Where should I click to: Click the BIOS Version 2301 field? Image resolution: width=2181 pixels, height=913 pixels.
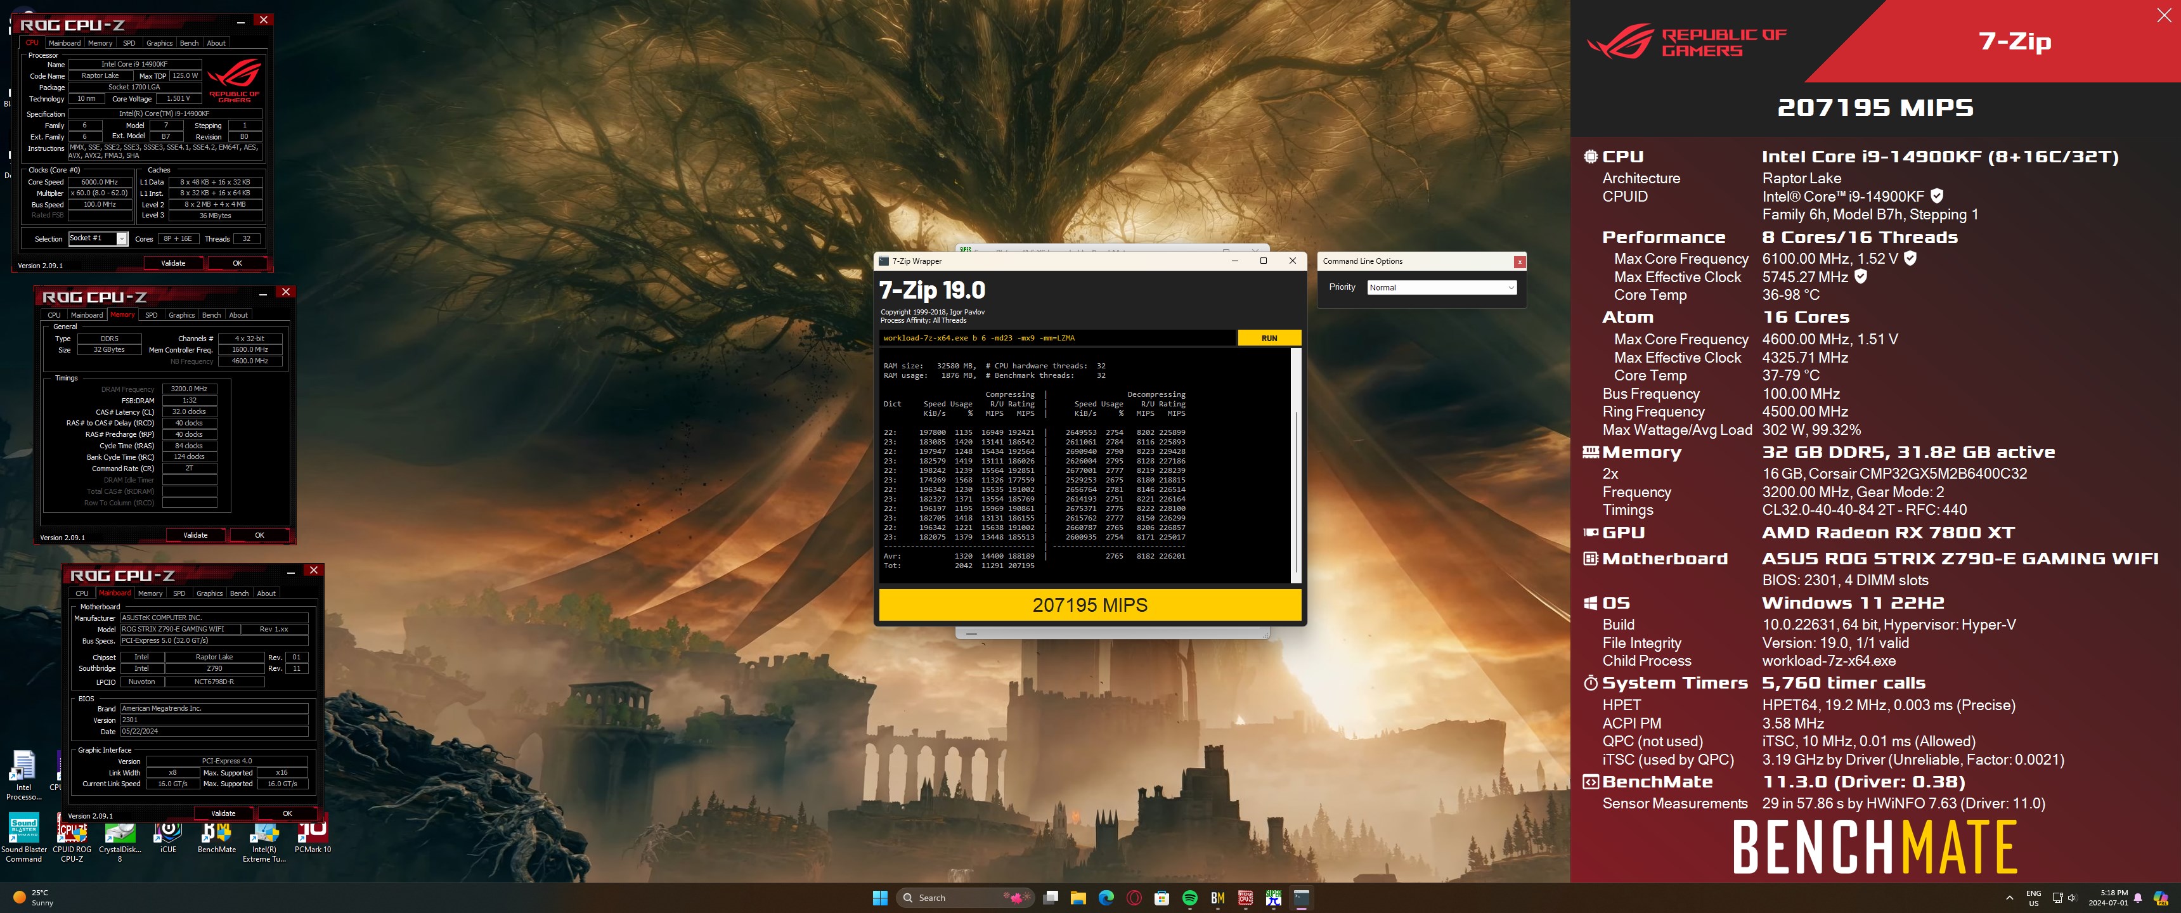click(x=214, y=720)
